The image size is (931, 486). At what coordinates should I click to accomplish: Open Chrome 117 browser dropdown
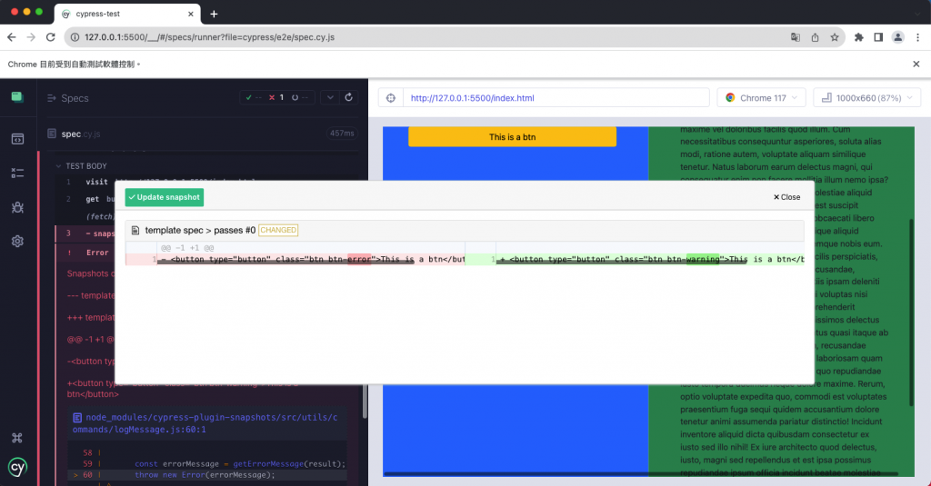(761, 98)
